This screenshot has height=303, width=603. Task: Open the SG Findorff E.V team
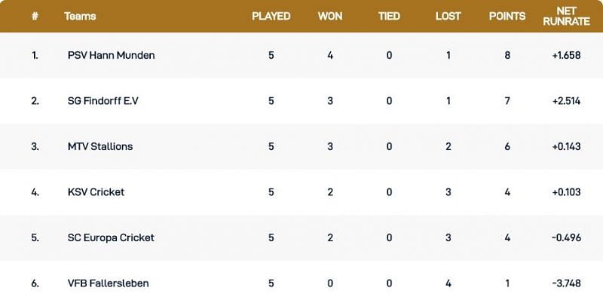[103, 101]
